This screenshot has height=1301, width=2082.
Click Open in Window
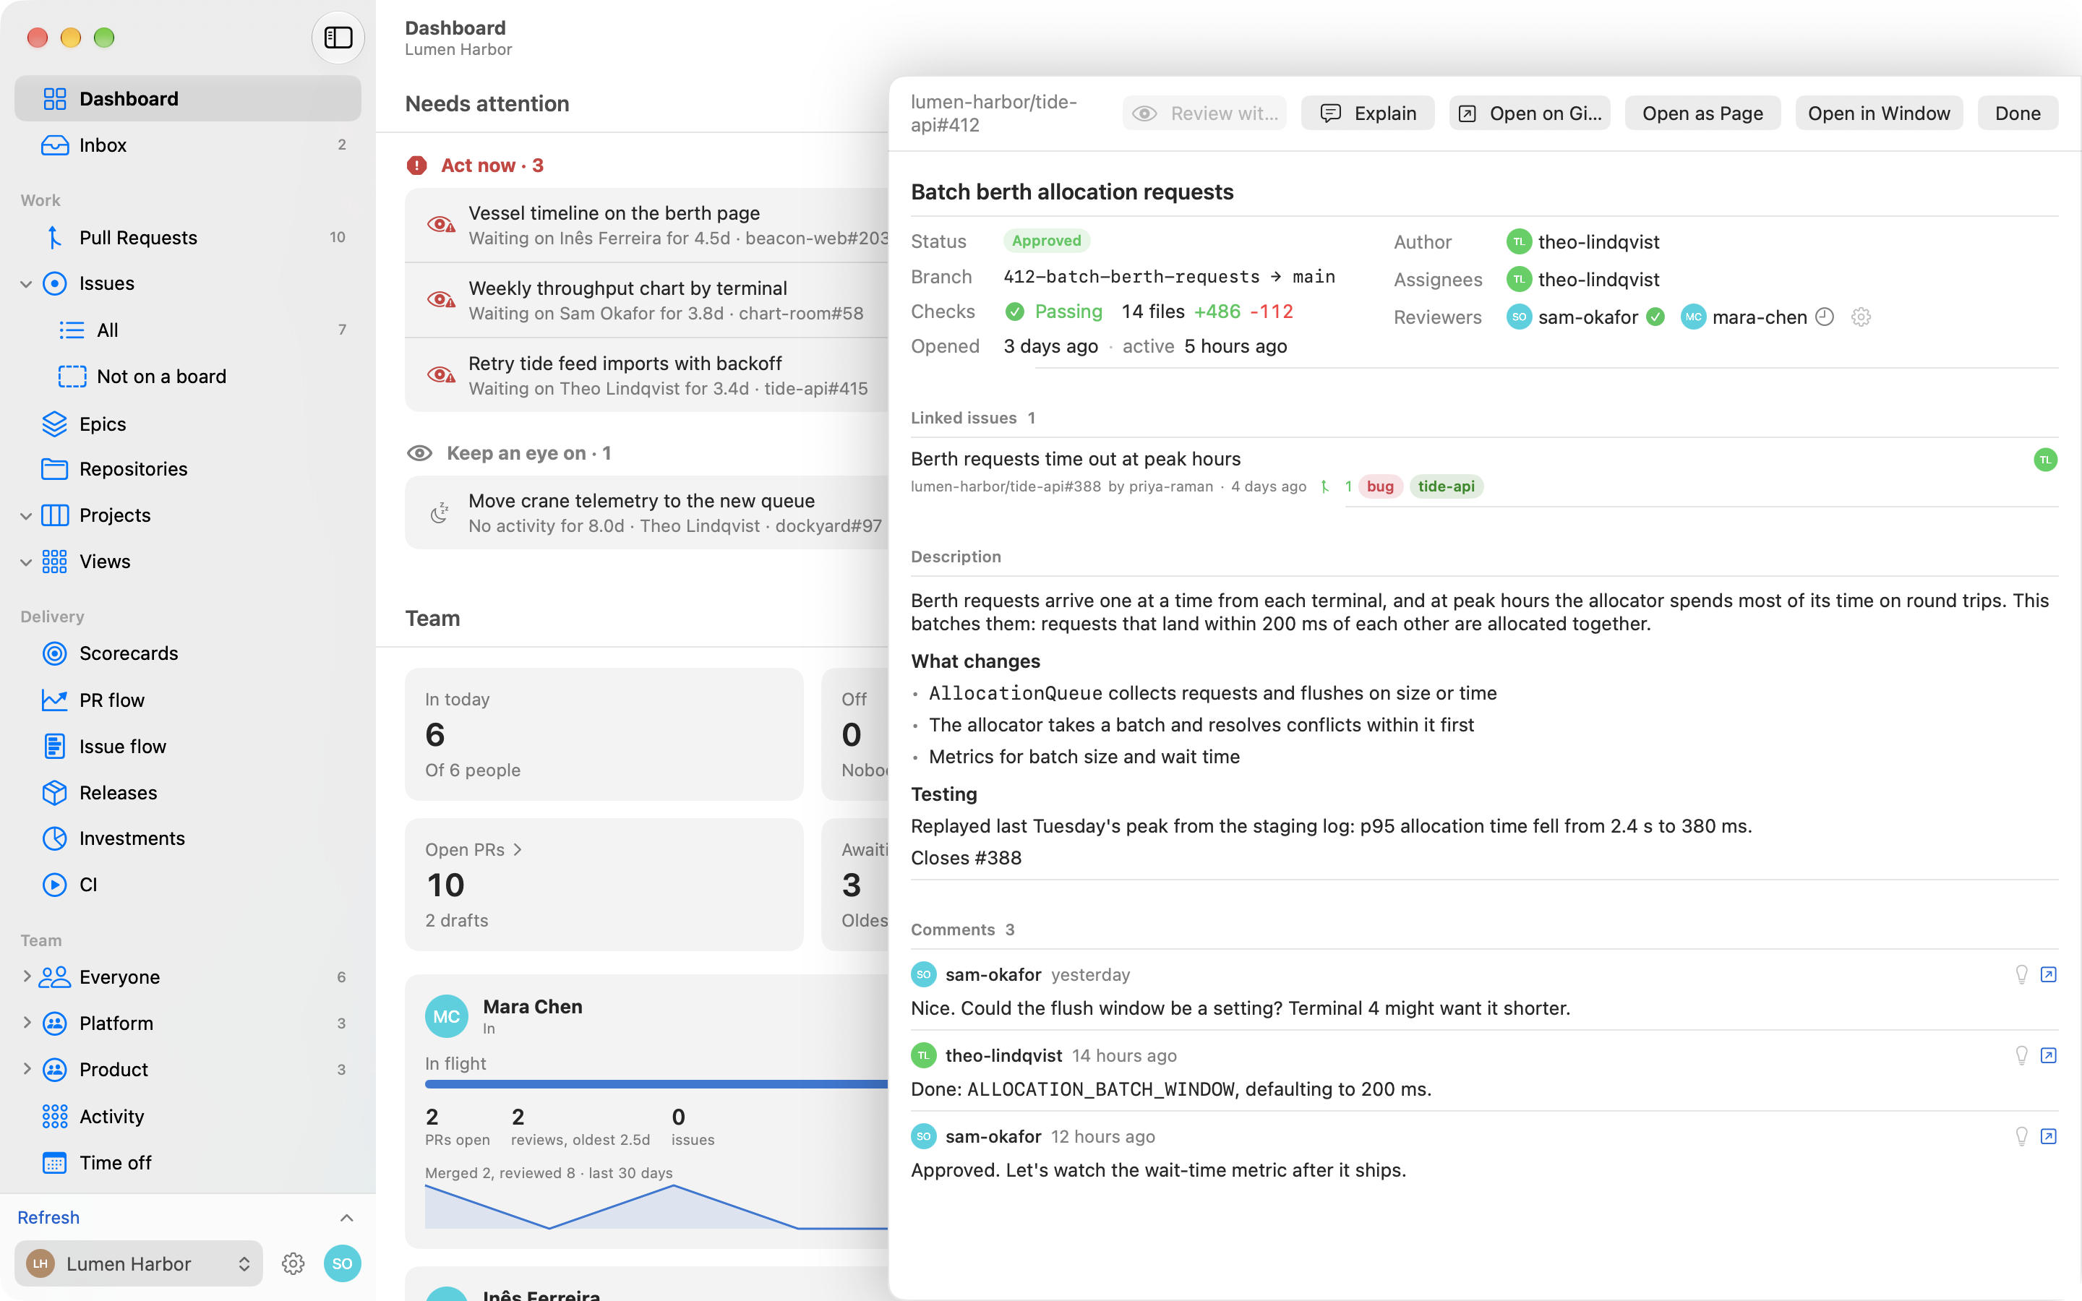1879,113
